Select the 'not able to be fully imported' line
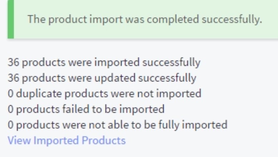Image resolution: width=278 pixels, height=157 pixels. (117, 125)
